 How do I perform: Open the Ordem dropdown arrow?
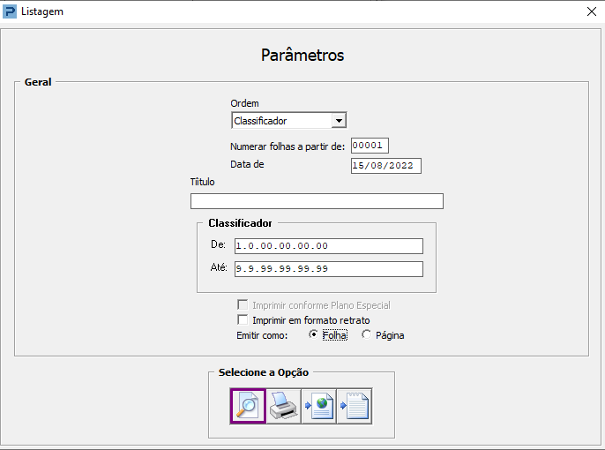pos(339,121)
